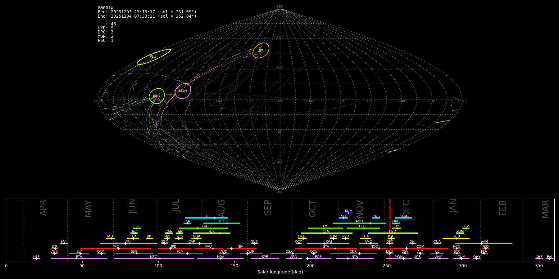
Task: Select the QUA shower label in timeline
Action: [x=437, y=242]
